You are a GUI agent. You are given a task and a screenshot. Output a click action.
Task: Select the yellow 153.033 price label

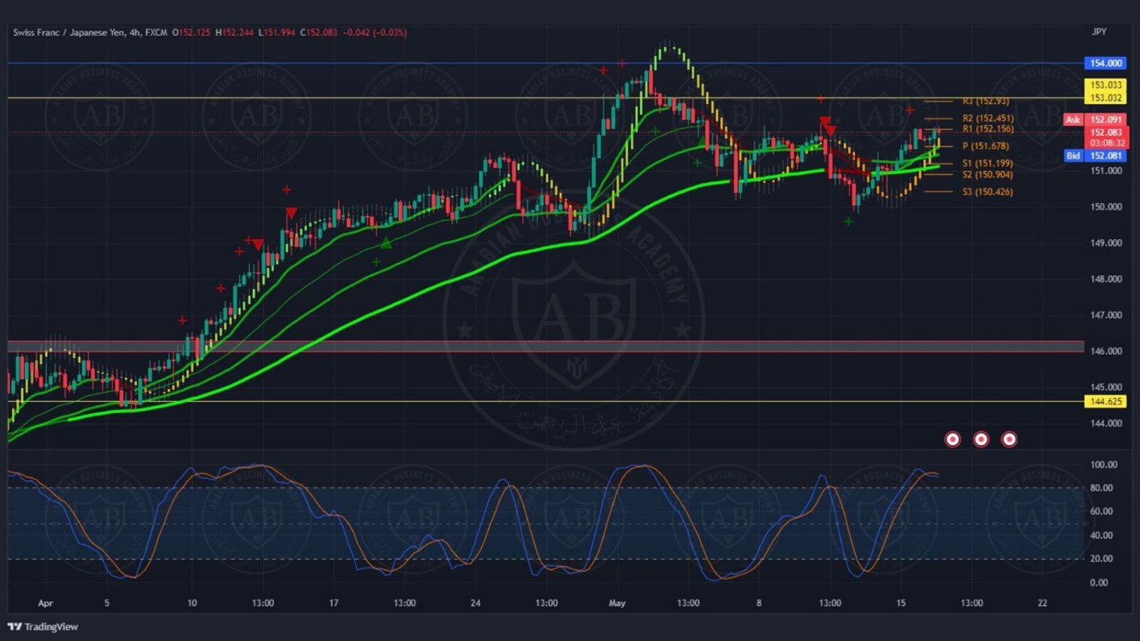click(x=1106, y=85)
